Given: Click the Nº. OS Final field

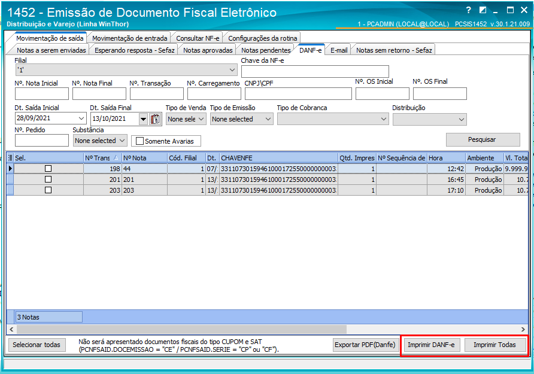Looking at the screenshot, I should 440,93.
